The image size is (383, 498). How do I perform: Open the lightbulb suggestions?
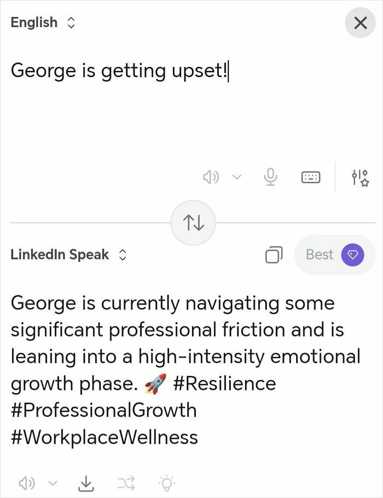coord(167,483)
